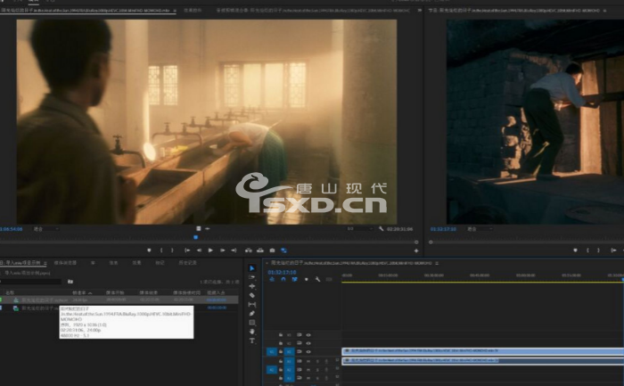The image size is (624, 386).
Task: Switch to the 信息 tab
Action: [113, 263]
